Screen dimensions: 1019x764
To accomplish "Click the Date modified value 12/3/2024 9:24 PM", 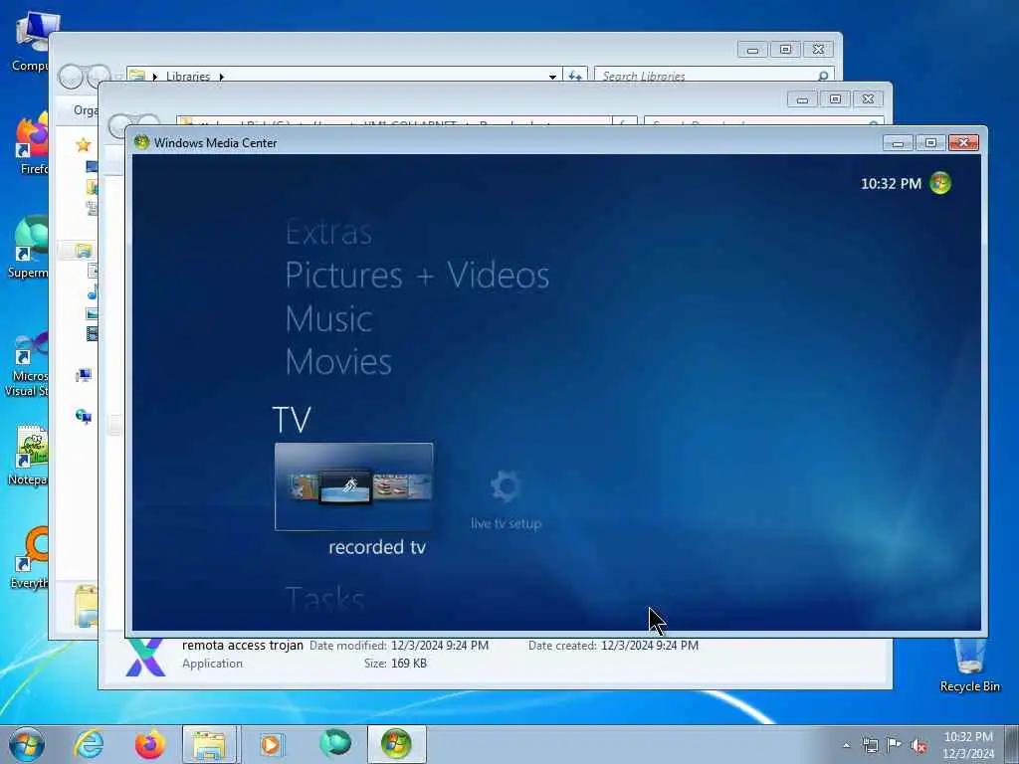I will point(439,646).
